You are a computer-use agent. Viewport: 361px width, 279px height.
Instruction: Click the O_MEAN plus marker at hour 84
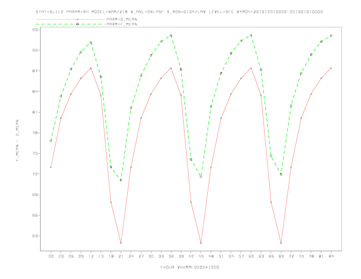[331, 68]
